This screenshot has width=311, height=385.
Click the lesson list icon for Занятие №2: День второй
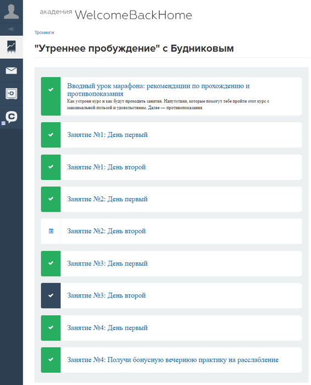coord(51,231)
